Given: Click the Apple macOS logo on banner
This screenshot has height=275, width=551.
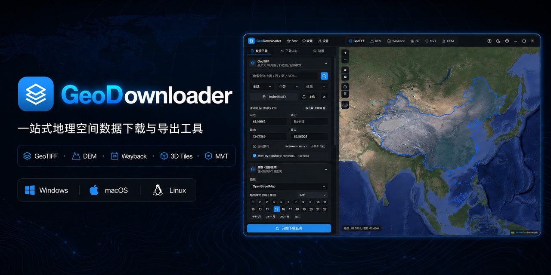Looking at the screenshot, I should [94, 190].
